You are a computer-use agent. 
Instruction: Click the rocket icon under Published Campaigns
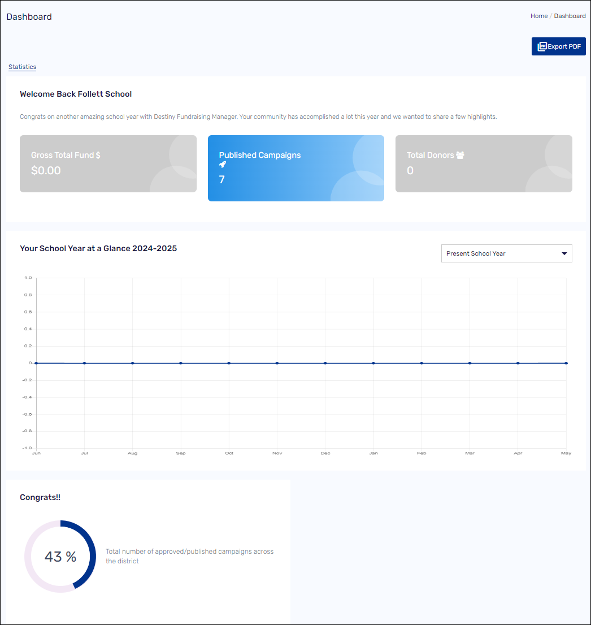click(223, 165)
